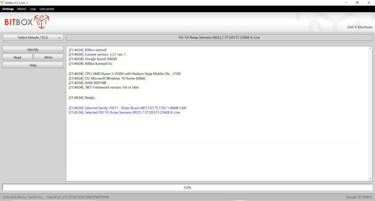Click the 'Selected family: FID11' log line
The width and height of the screenshot is (375, 201).
tap(127, 108)
